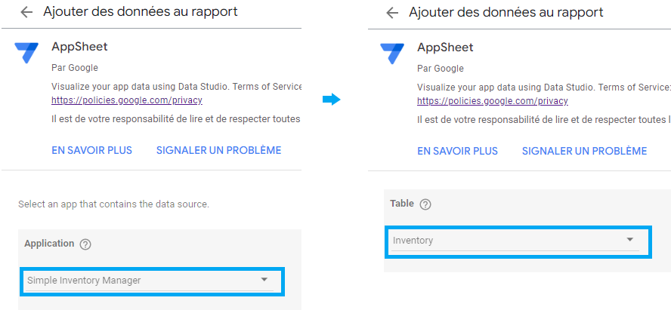Click the AppSheet logo in the right panel
The image size is (671, 310).
pos(392,54)
